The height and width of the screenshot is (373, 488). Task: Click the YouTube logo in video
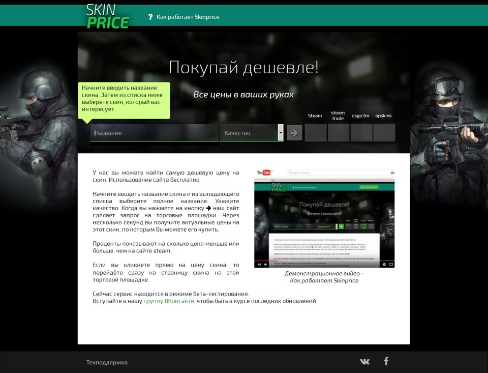click(264, 173)
